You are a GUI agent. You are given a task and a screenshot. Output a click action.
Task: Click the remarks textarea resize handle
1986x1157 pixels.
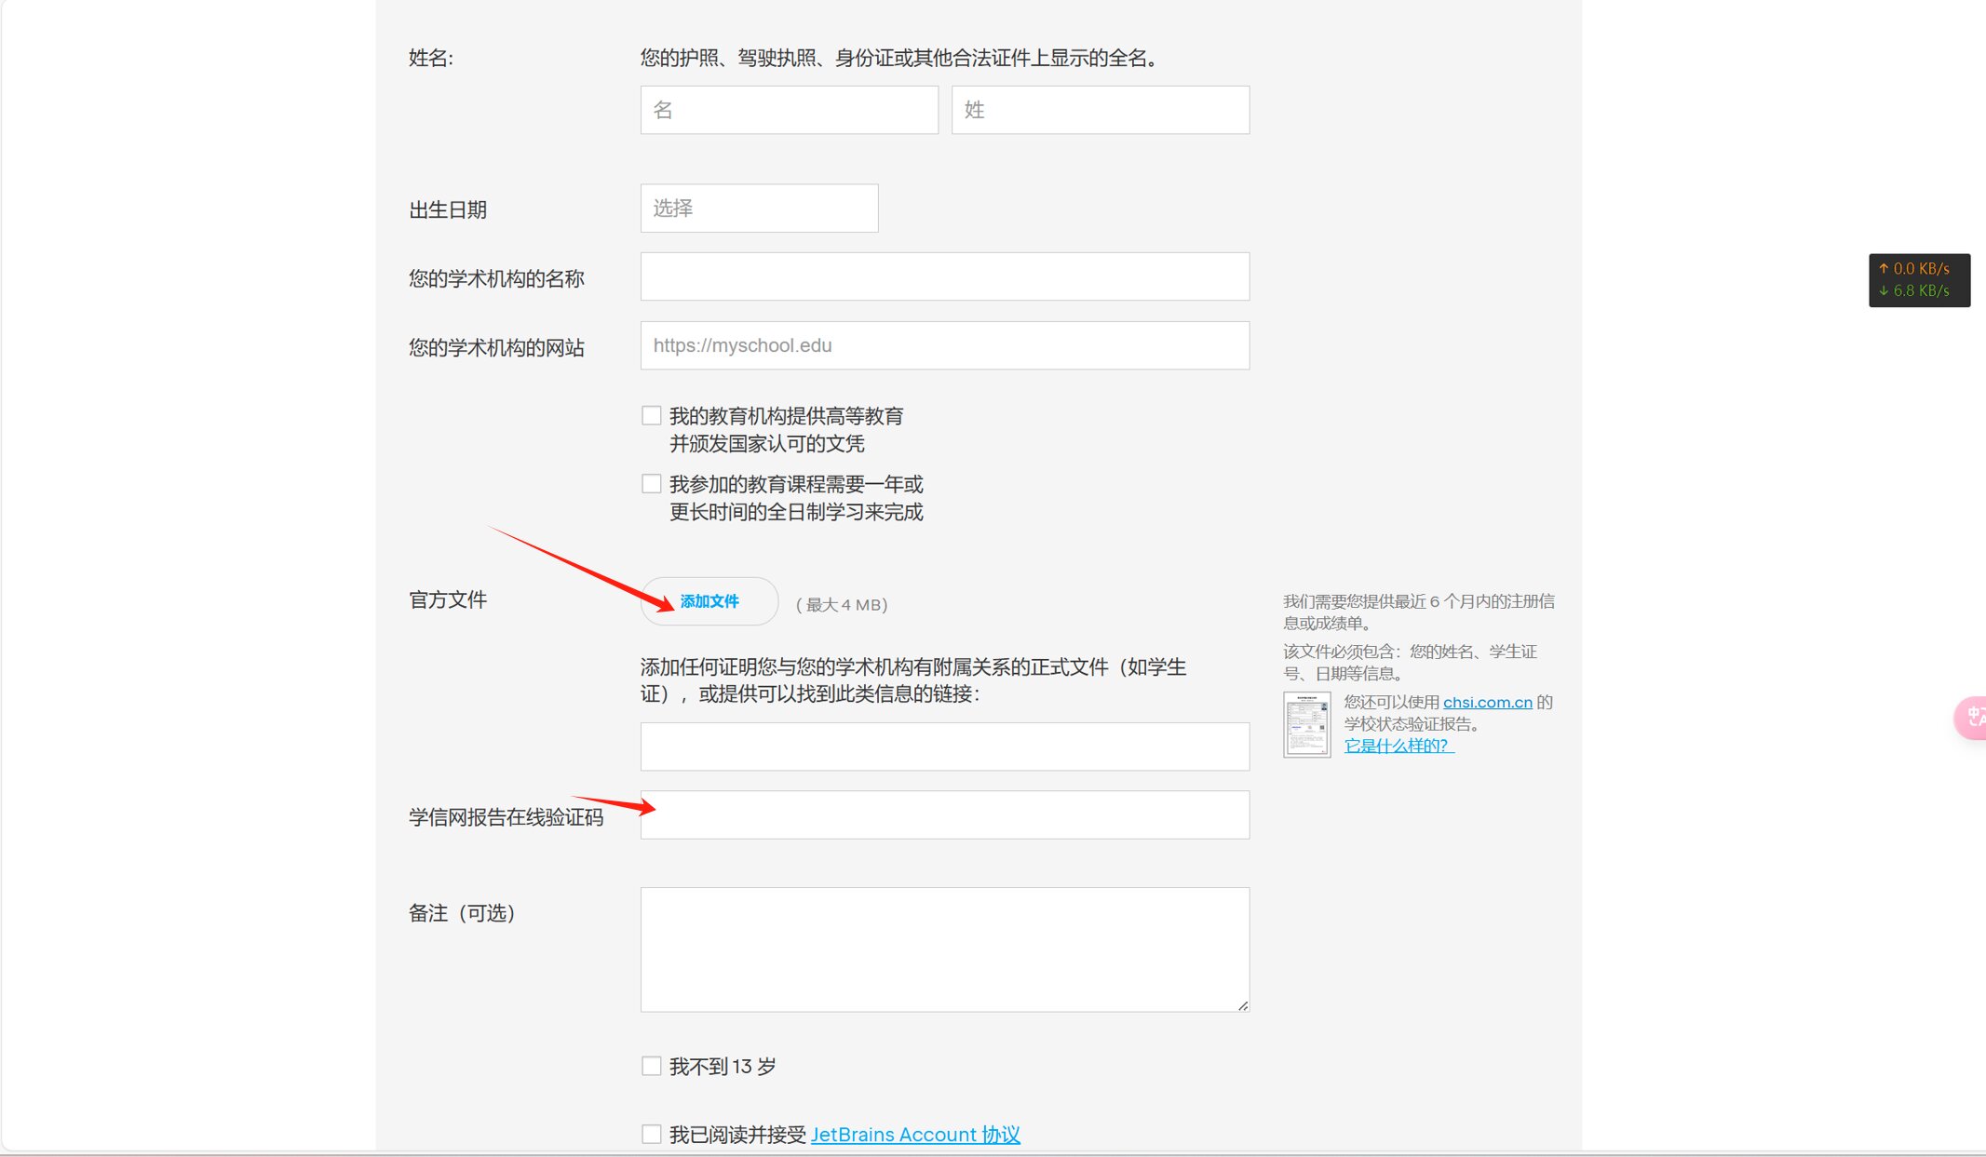click(x=1243, y=1005)
